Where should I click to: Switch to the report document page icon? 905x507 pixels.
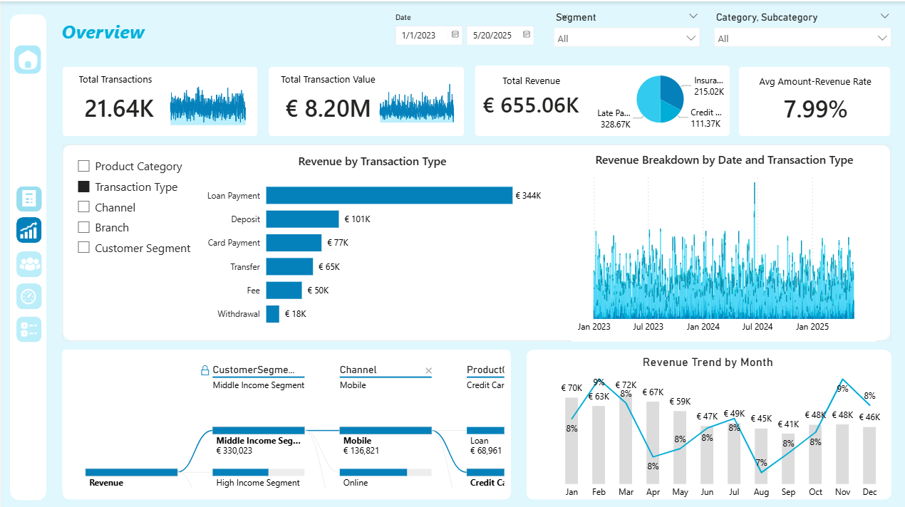coord(28,199)
